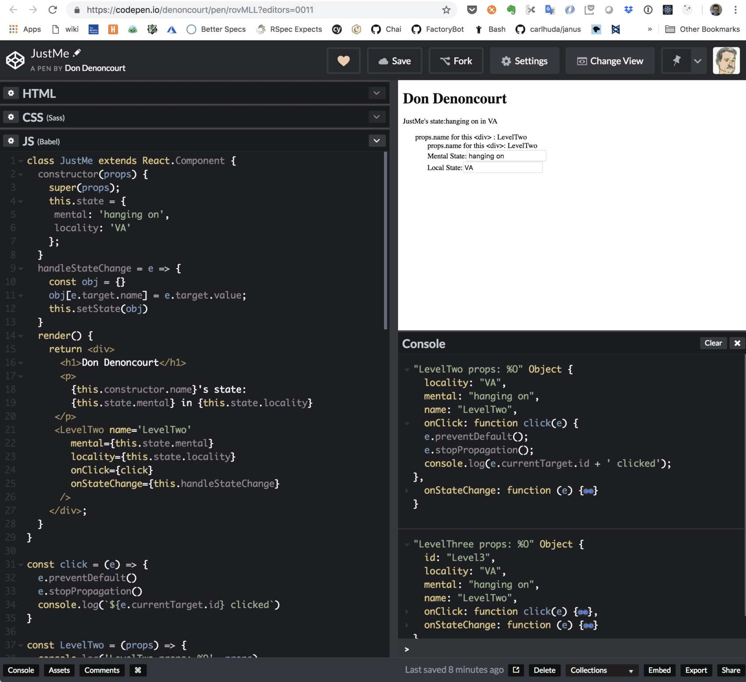This screenshot has height=682, width=746.
Task: Click the CodePen logo
Action: (15, 60)
